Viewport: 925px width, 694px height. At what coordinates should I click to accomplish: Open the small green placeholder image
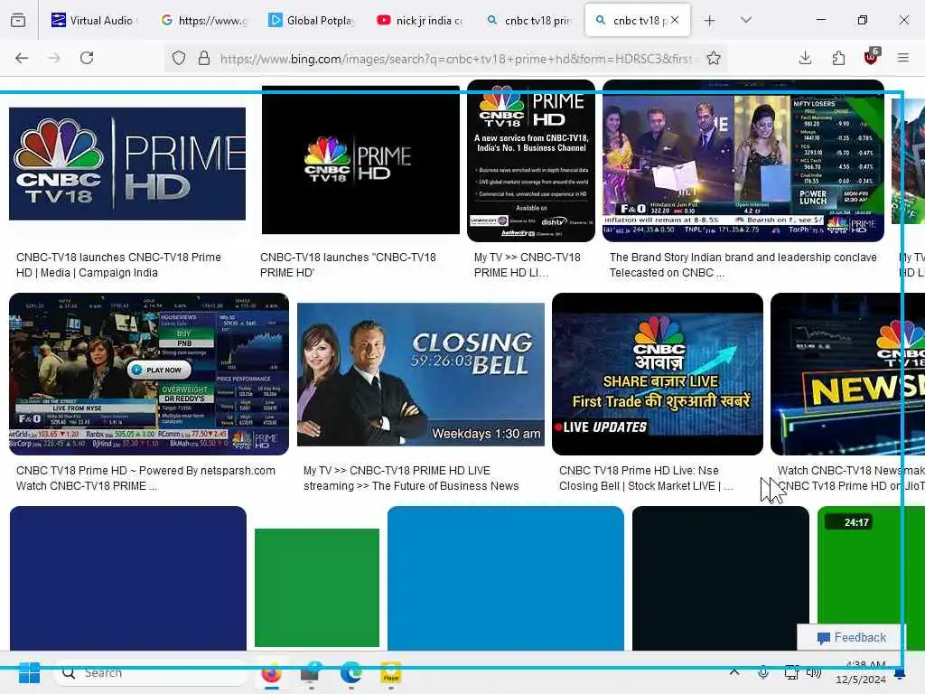(x=317, y=587)
